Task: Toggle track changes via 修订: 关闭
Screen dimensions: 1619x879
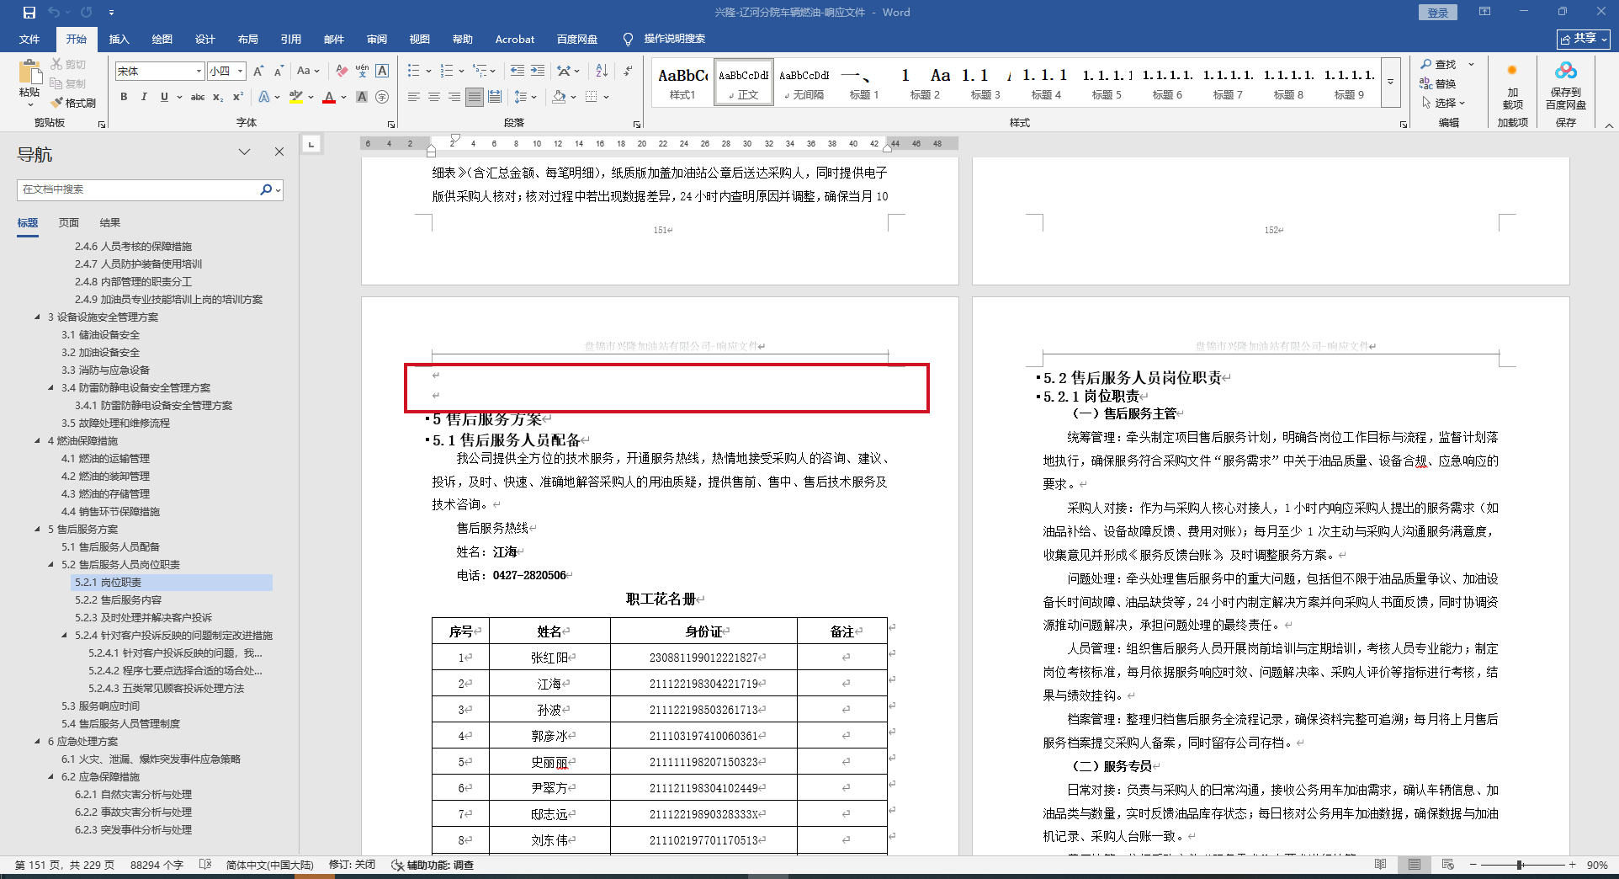Action: [x=352, y=865]
